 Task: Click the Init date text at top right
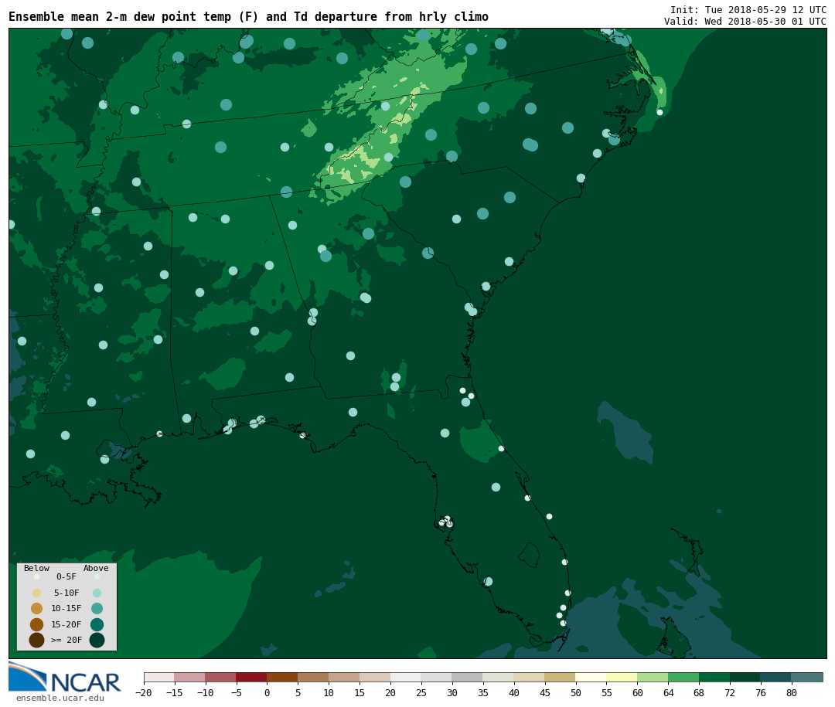tap(748, 10)
